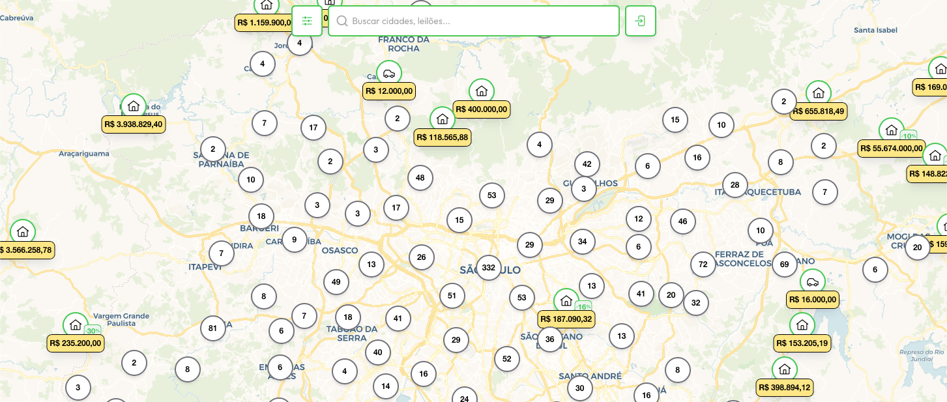Click the R$ 235.200,00 price label
Viewport: 947px width, 402px height.
[75, 343]
